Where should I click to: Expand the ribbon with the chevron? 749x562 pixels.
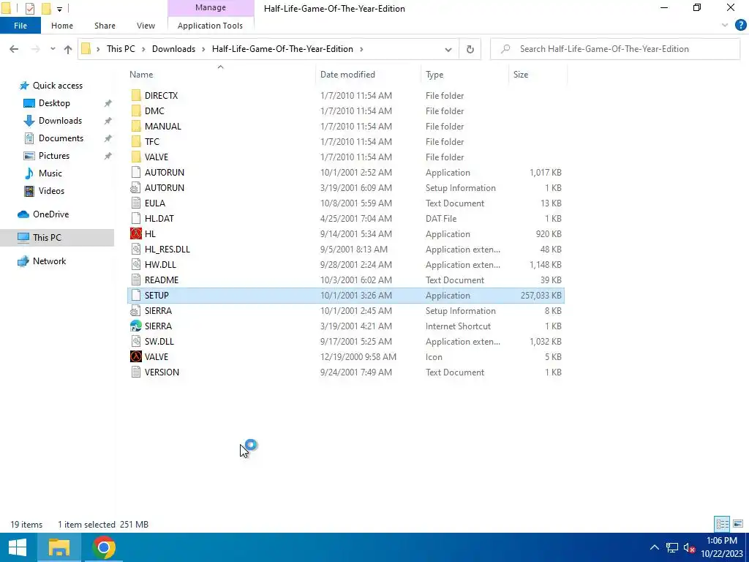tap(725, 26)
